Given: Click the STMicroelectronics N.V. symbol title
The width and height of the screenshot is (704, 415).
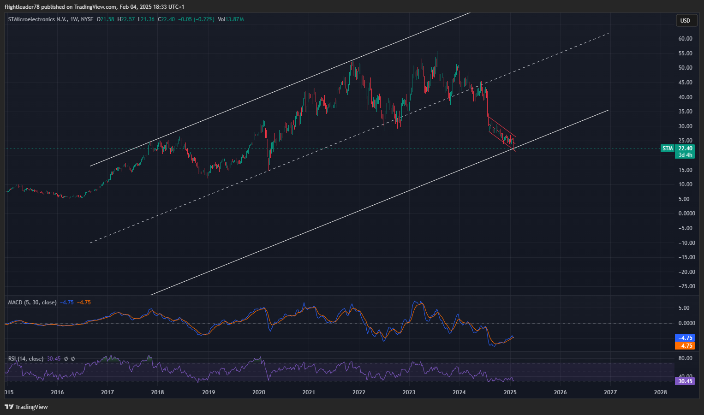Looking at the screenshot, I should [37, 19].
